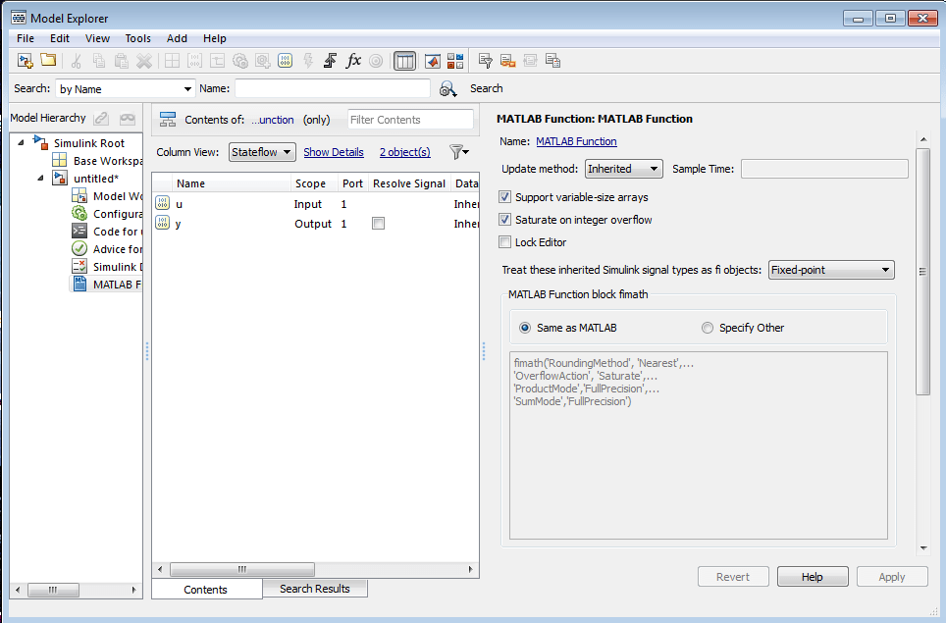Click the Copy toolbar icon
946x623 pixels.
coord(99,61)
